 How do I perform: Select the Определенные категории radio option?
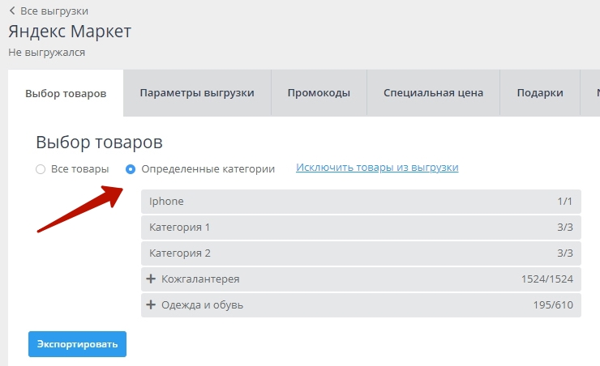pyautogui.click(x=131, y=169)
